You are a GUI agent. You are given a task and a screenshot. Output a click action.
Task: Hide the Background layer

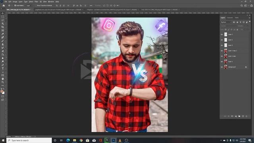click(222, 67)
